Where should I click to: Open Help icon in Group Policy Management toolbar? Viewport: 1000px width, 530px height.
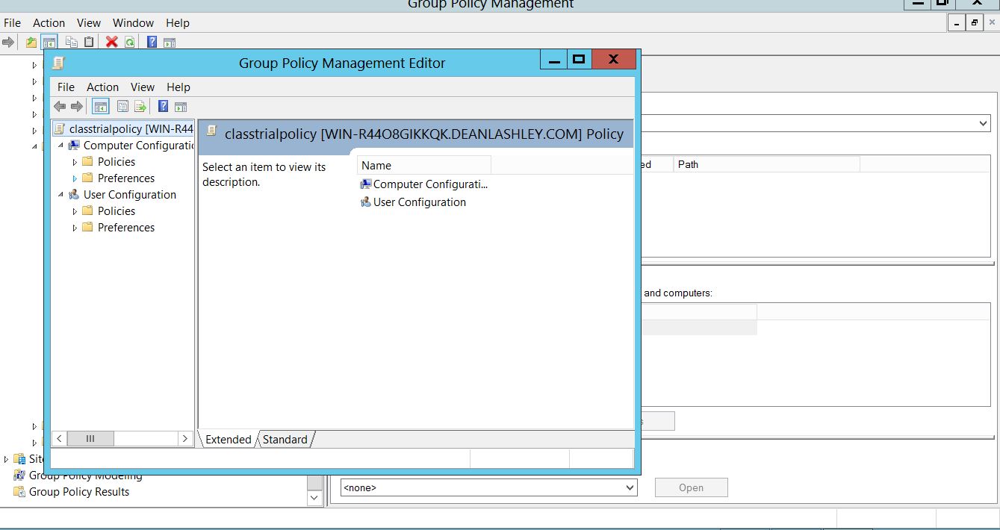(x=152, y=42)
